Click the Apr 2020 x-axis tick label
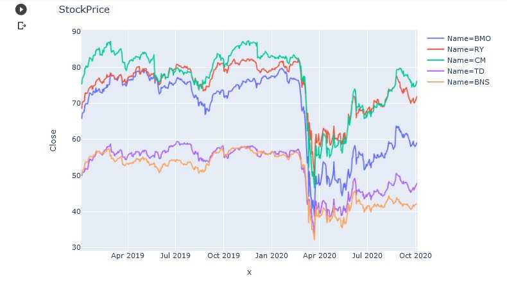Image resolution: width=507 pixels, height=285 pixels. click(x=320, y=256)
